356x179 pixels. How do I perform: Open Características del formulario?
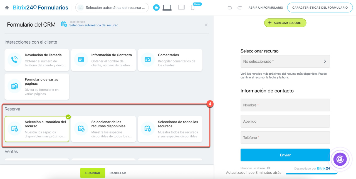point(320,8)
